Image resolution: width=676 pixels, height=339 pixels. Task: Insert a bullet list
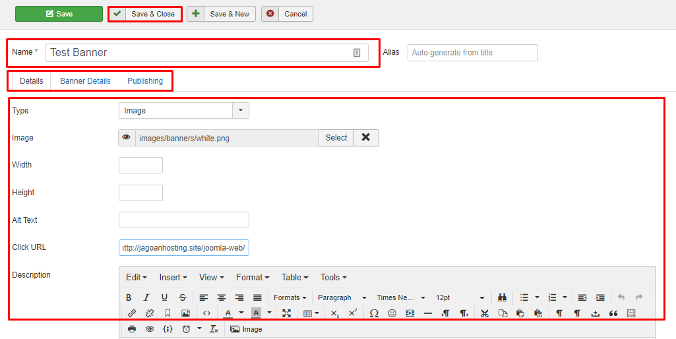coord(524,297)
